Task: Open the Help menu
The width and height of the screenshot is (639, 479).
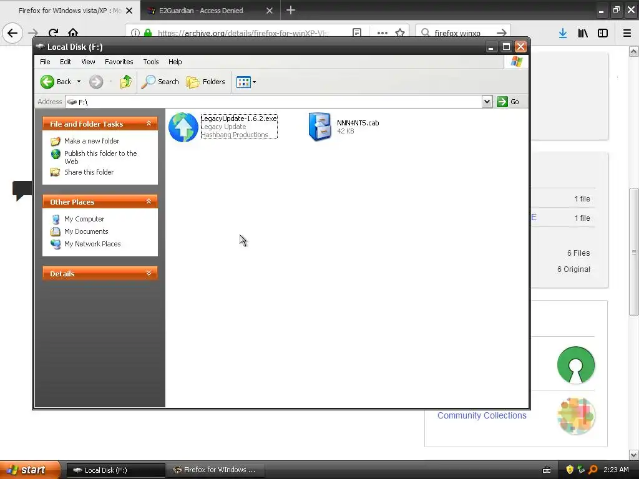Action: point(175,62)
